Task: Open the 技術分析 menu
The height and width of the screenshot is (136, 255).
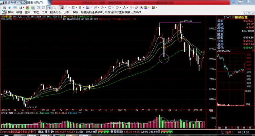Action: (x=55, y=12)
